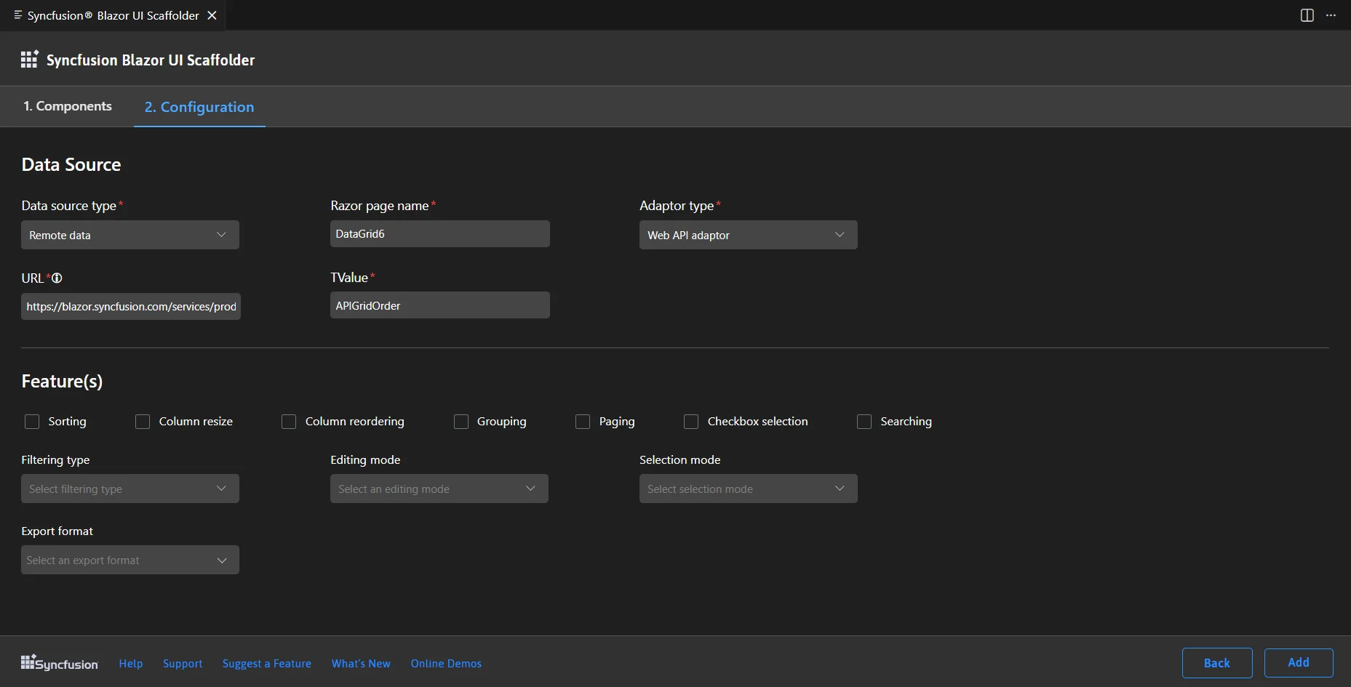Open the Filtering type dropdown
Screen dimensions: 1351x687
pyautogui.click(x=129, y=489)
